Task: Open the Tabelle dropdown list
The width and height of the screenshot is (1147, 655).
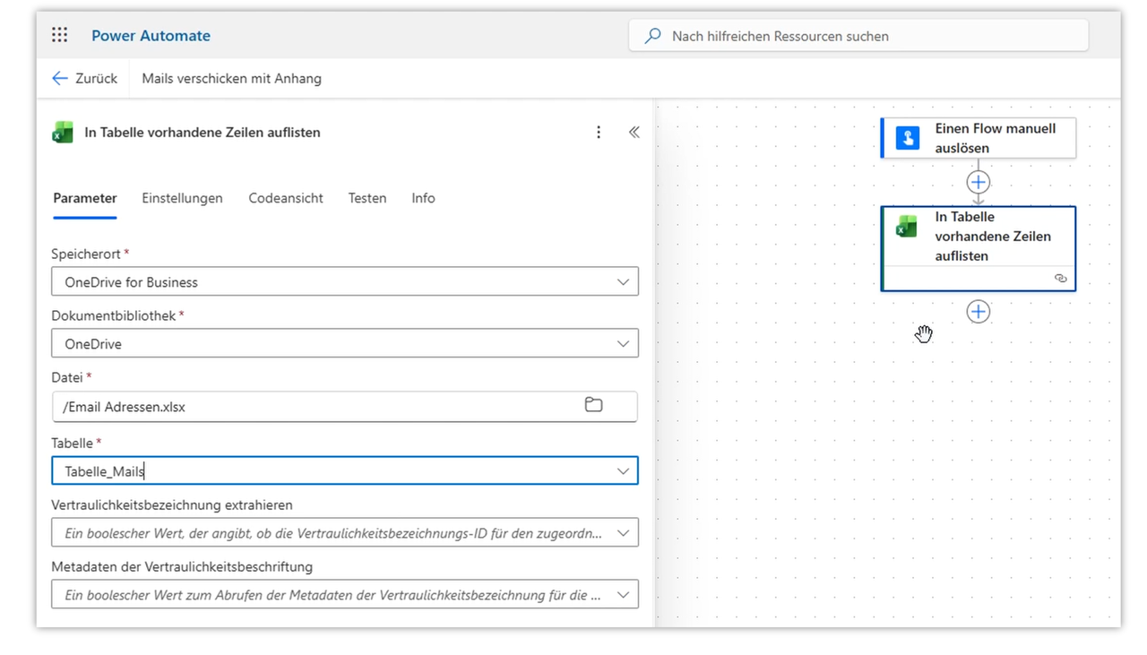Action: 623,471
